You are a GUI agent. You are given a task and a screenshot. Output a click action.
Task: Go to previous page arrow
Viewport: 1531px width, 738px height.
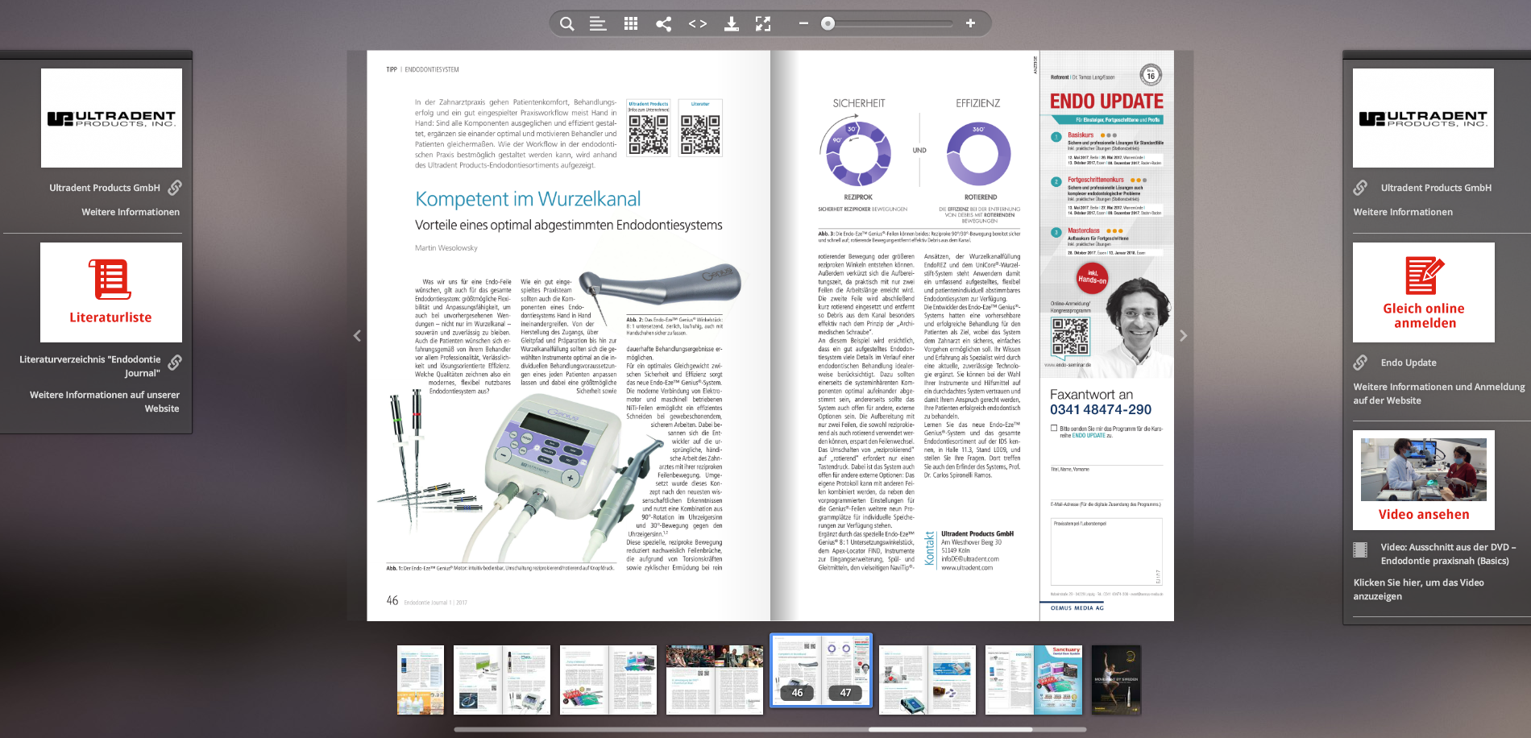pyautogui.click(x=357, y=336)
